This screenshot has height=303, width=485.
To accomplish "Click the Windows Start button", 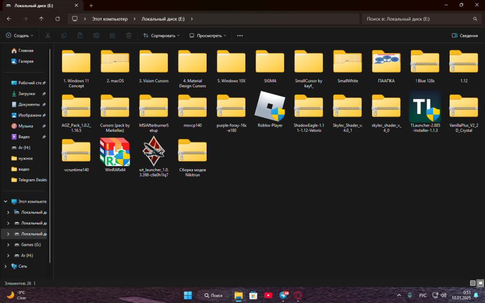I will (x=188, y=295).
